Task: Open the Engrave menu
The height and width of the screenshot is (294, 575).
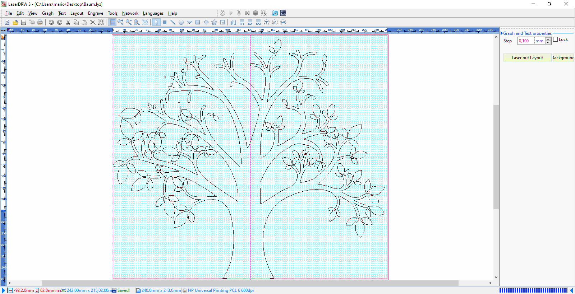Action: [96, 13]
